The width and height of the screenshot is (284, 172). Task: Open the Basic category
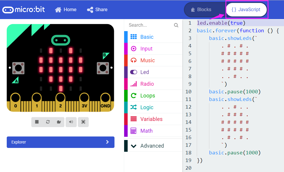tap(153, 37)
